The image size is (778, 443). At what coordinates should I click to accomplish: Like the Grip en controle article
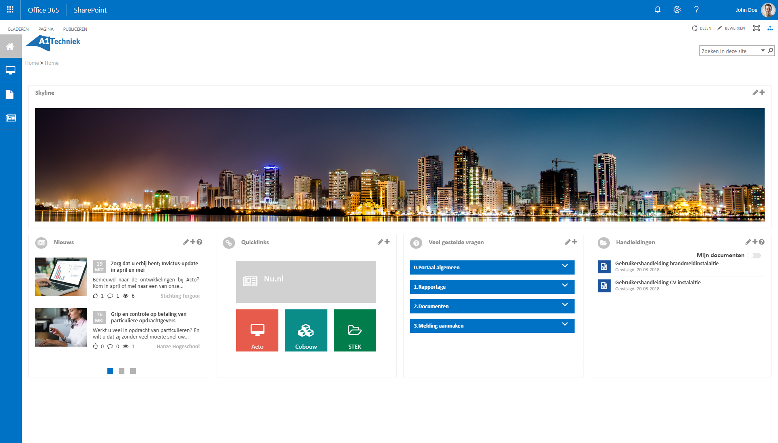pos(95,346)
